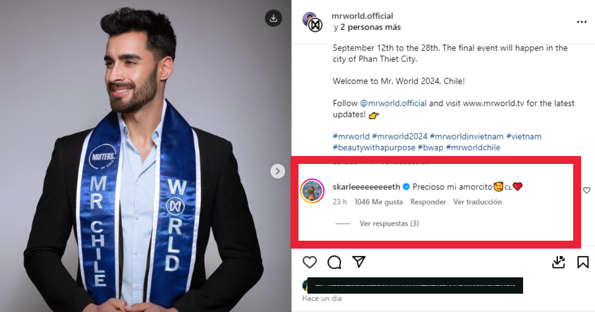
Task: Go to next photo with carousel arrow
Action: [278, 171]
